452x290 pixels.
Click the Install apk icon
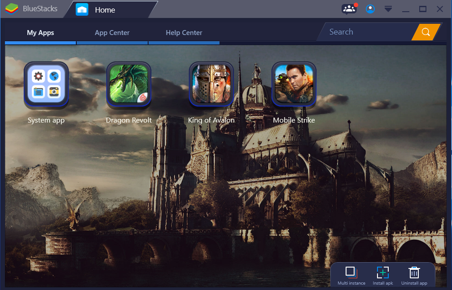(382, 272)
